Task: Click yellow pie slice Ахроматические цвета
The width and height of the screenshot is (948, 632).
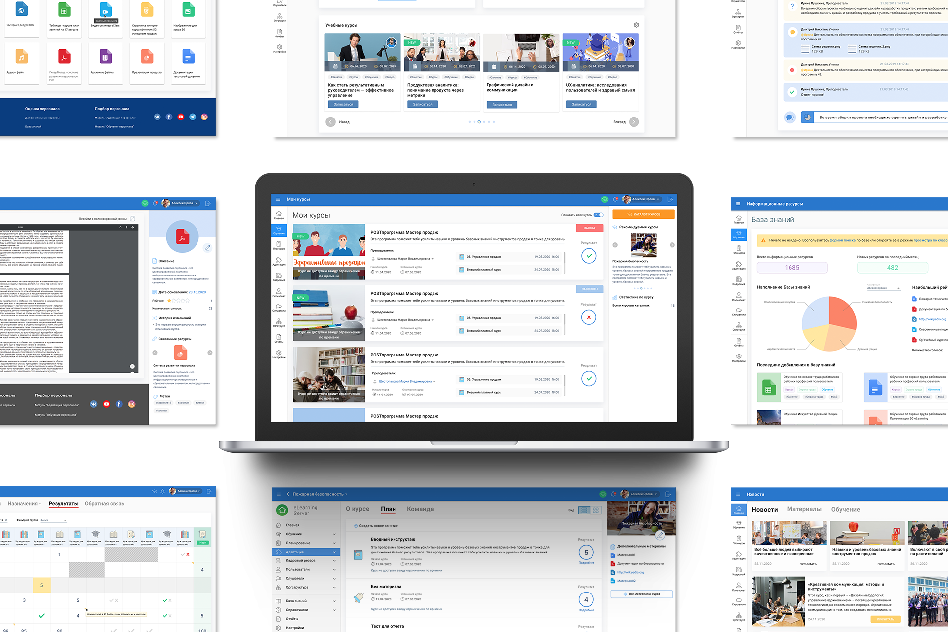Action: tap(816, 337)
